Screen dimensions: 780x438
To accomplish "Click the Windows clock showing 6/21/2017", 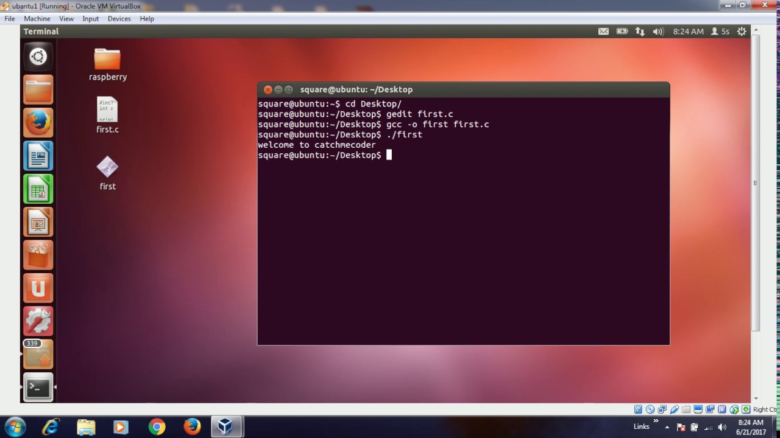I will click(751, 427).
